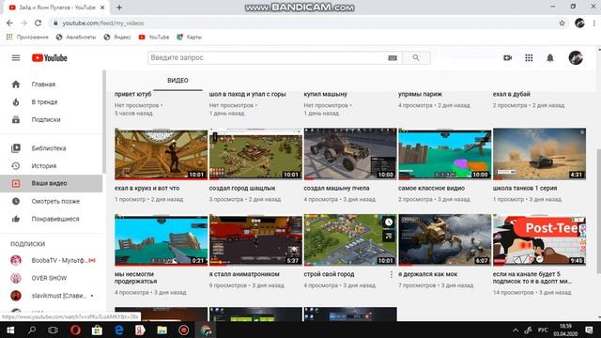Open thumbnail of создал машыну пчела
The height and width of the screenshot is (338, 601).
coord(350,154)
